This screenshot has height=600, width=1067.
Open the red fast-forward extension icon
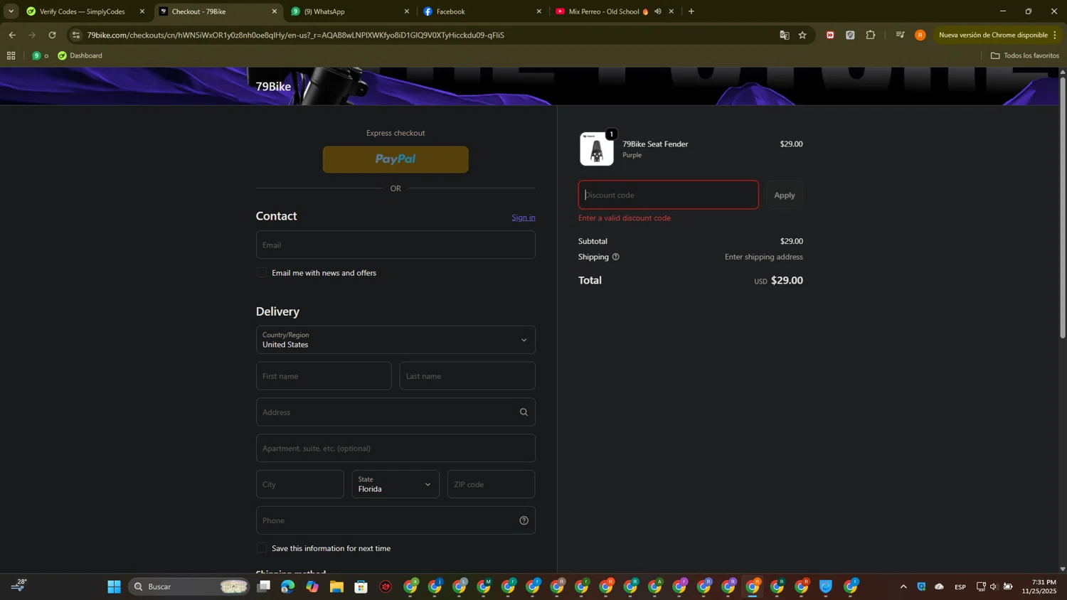(x=830, y=35)
